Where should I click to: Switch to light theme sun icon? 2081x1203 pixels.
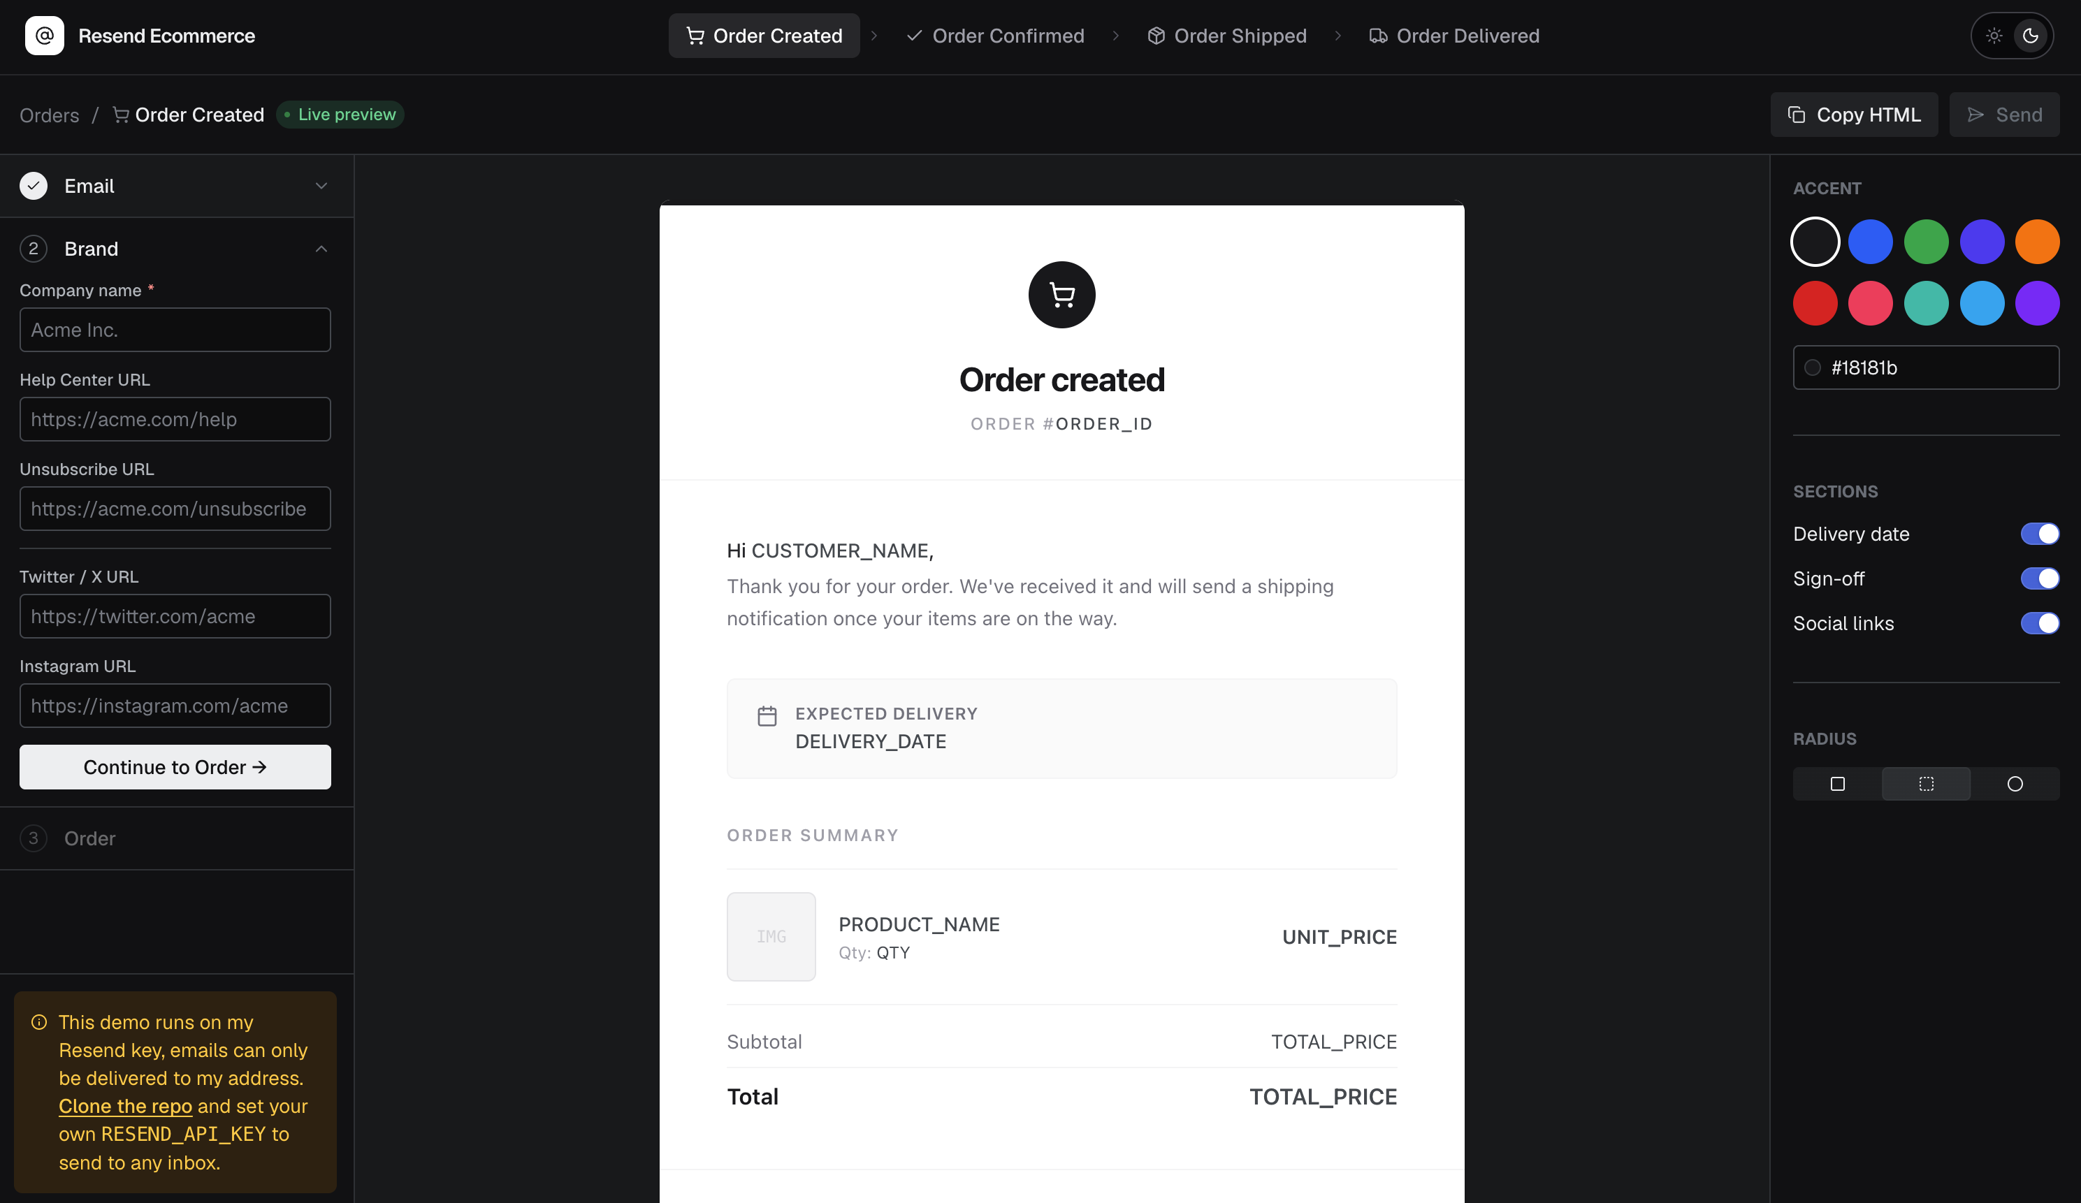click(1994, 36)
